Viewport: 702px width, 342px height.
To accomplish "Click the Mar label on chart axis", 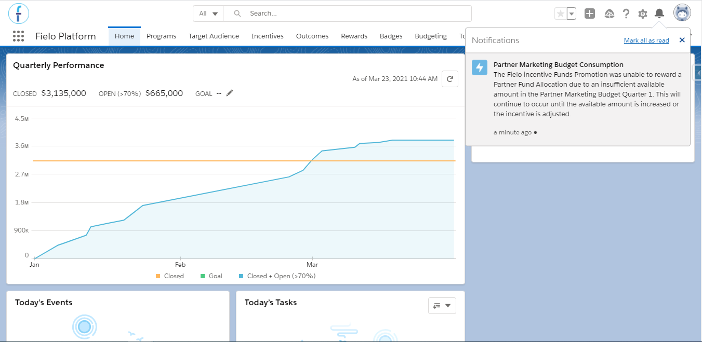I will [x=312, y=265].
